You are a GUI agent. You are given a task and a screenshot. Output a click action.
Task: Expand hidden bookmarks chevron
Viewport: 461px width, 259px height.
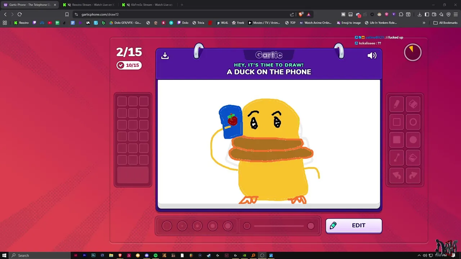[424, 23]
